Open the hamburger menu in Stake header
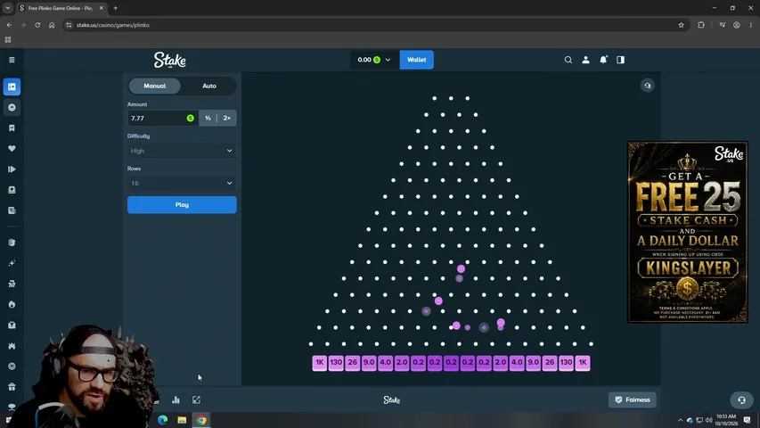This screenshot has width=760, height=428. click(12, 60)
